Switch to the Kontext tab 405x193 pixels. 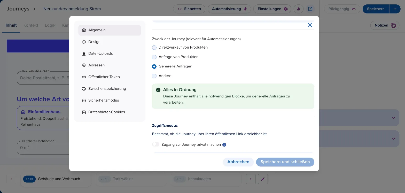pos(31,25)
